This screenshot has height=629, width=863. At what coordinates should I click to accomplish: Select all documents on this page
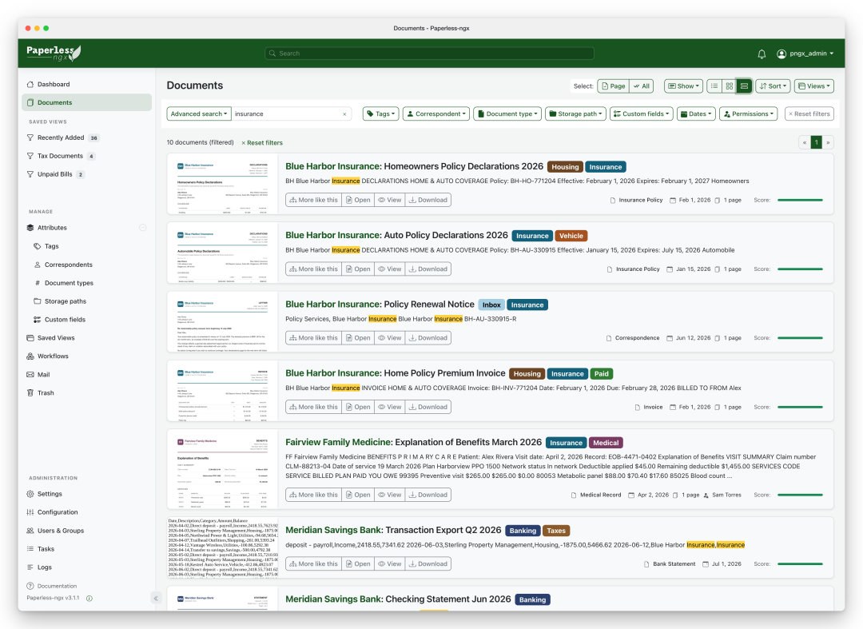coord(613,86)
